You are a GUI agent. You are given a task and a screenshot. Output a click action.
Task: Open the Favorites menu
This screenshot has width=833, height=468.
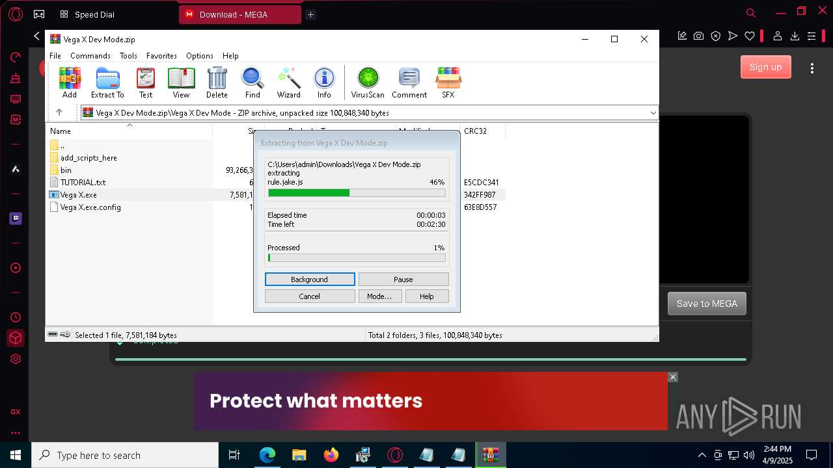(x=161, y=56)
